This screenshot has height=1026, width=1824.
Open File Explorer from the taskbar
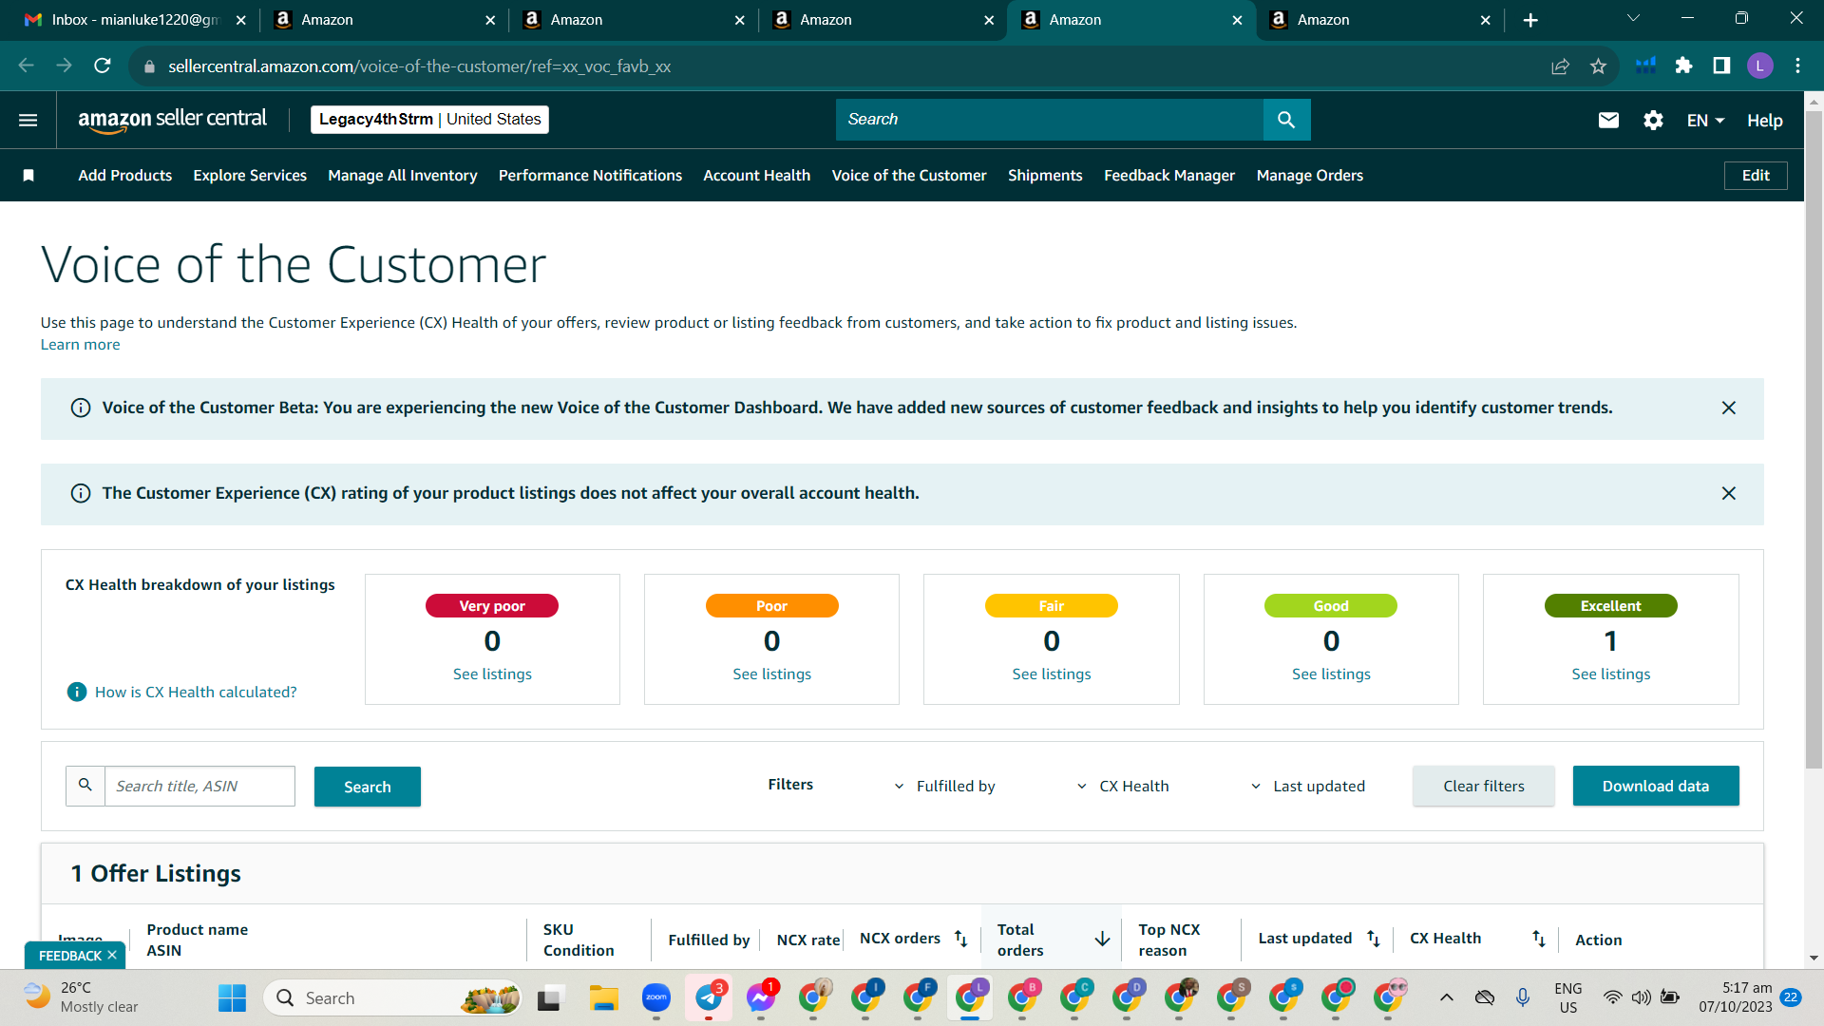[603, 997]
